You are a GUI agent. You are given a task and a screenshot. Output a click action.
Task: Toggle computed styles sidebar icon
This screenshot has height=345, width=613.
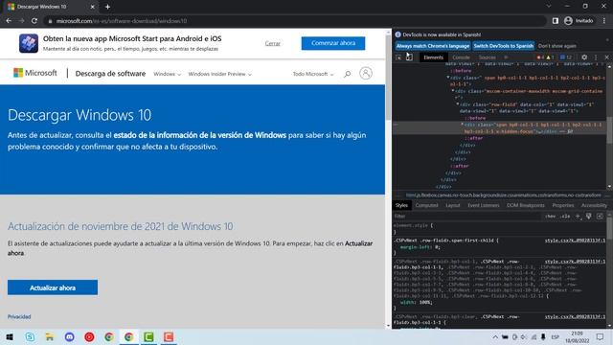pyautogui.click(x=600, y=216)
